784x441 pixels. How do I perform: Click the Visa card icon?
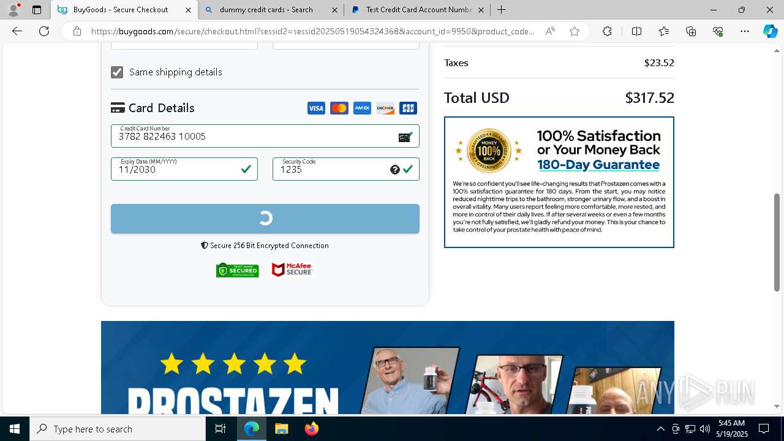pyautogui.click(x=316, y=108)
